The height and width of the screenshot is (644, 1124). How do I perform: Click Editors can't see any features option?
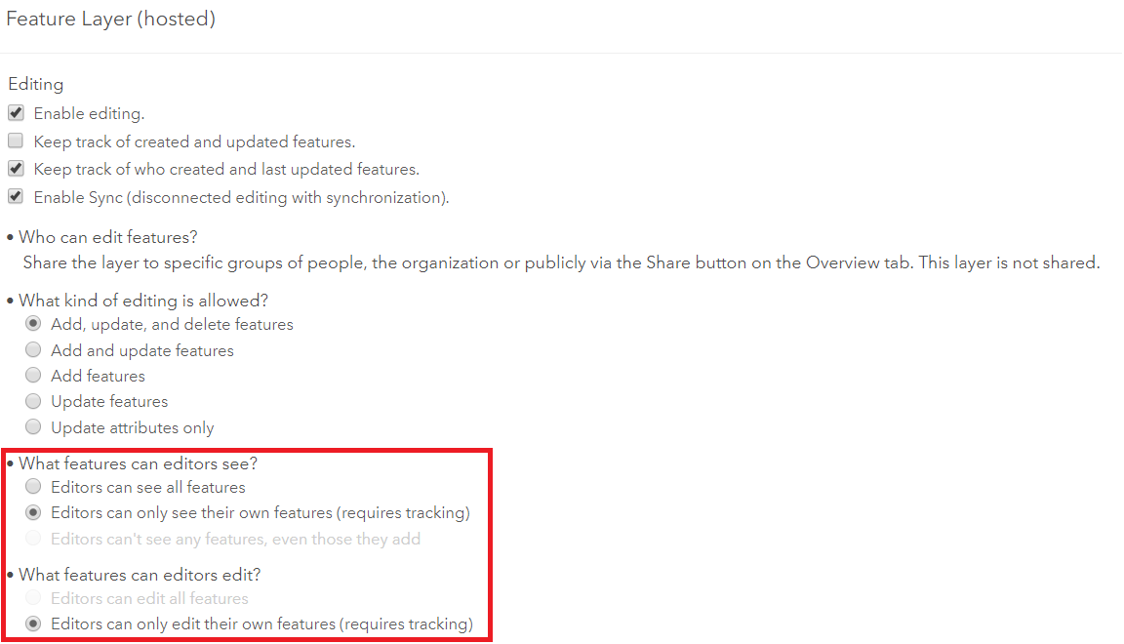click(33, 539)
